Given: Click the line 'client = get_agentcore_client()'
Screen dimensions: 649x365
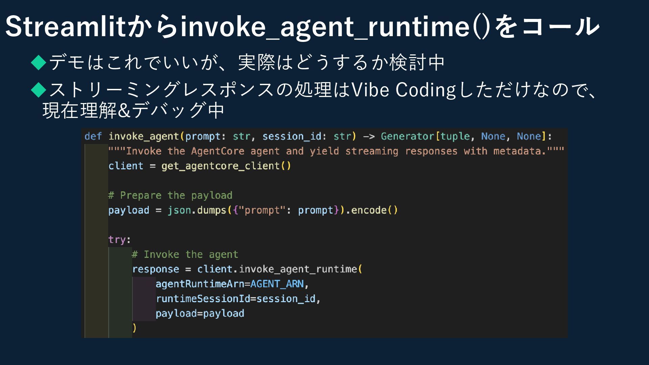Looking at the screenshot, I should click(x=200, y=166).
